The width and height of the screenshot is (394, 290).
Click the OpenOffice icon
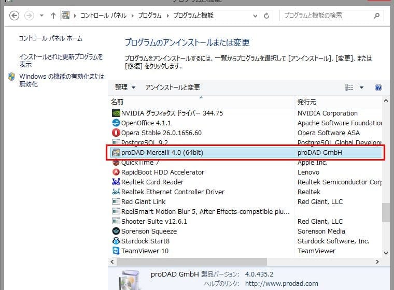click(116, 123)
